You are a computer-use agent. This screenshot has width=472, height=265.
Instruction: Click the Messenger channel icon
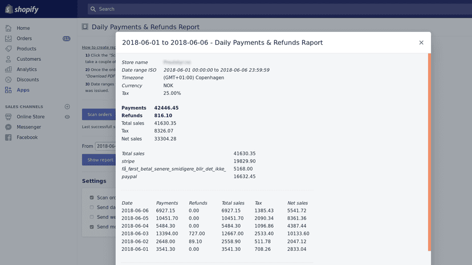pos(9,127)
